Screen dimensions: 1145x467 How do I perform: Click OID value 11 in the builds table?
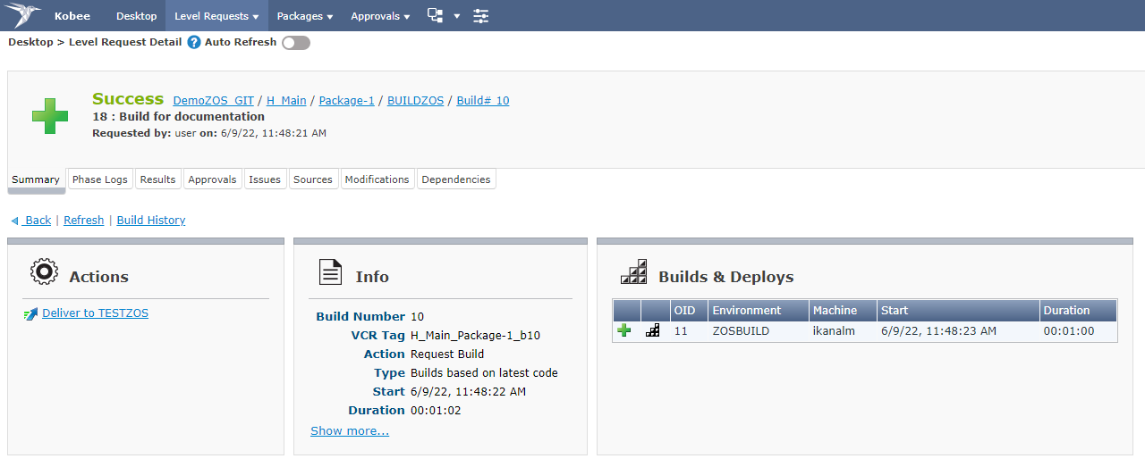click(681, 331)
